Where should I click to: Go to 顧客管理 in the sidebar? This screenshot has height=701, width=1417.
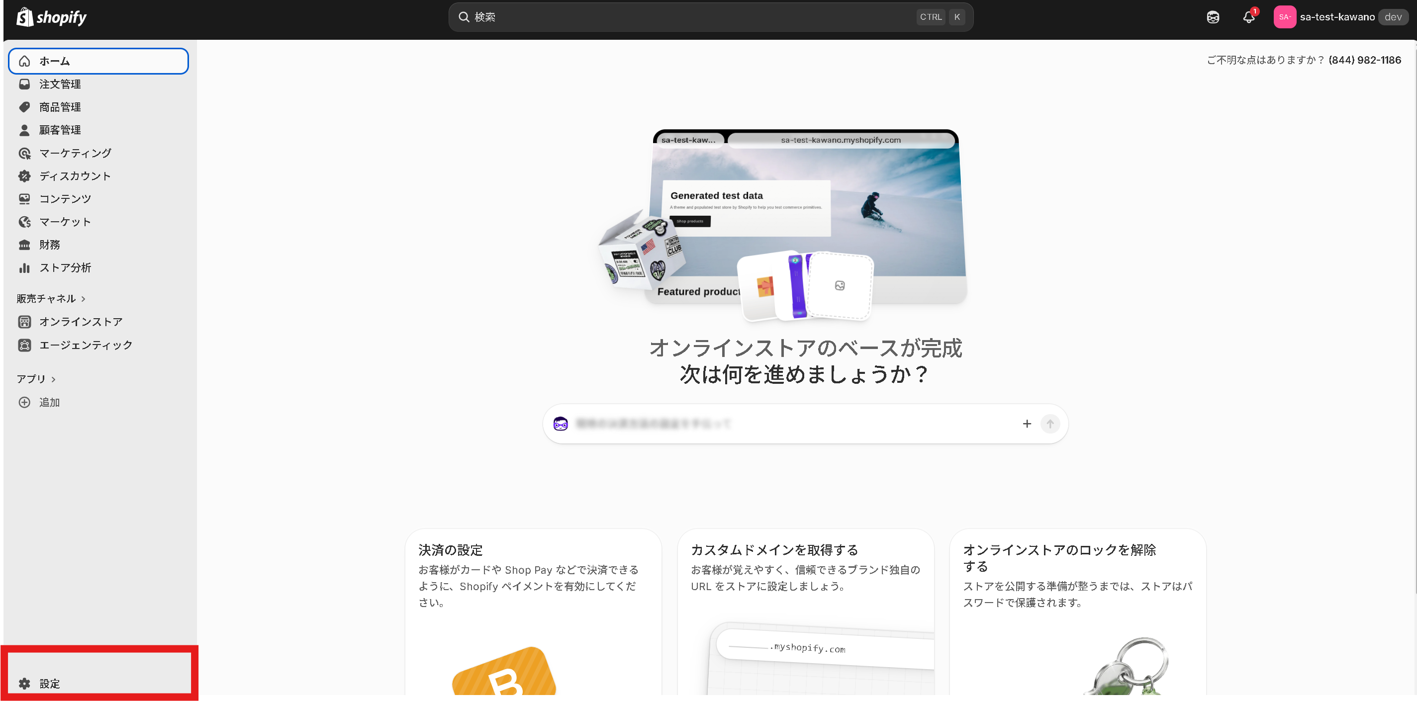(x=98, y=130)
